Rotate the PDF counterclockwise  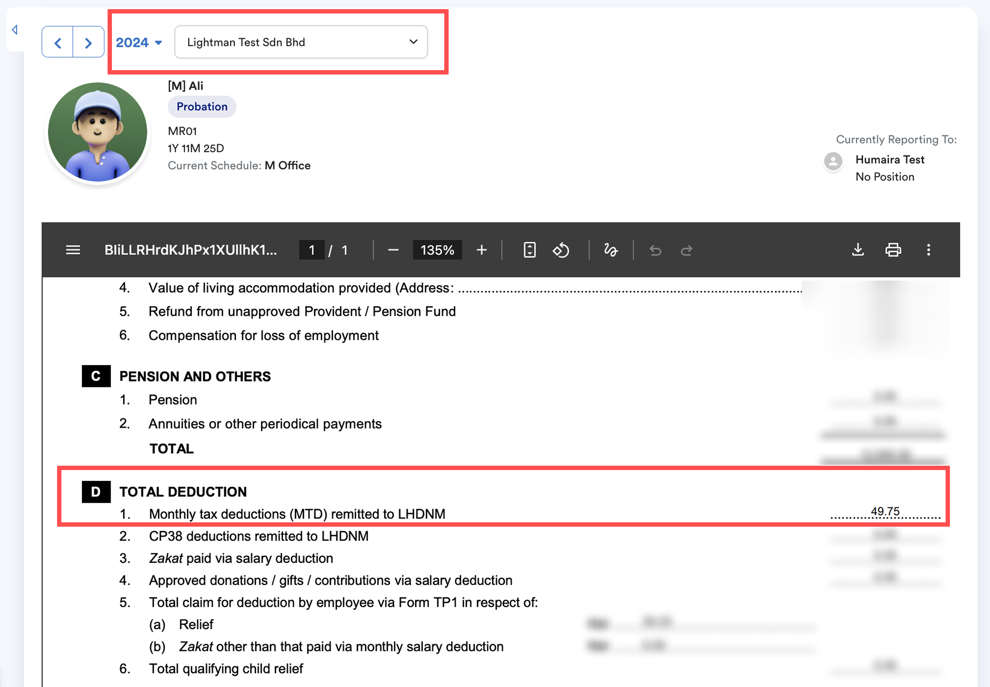point(561,250)
